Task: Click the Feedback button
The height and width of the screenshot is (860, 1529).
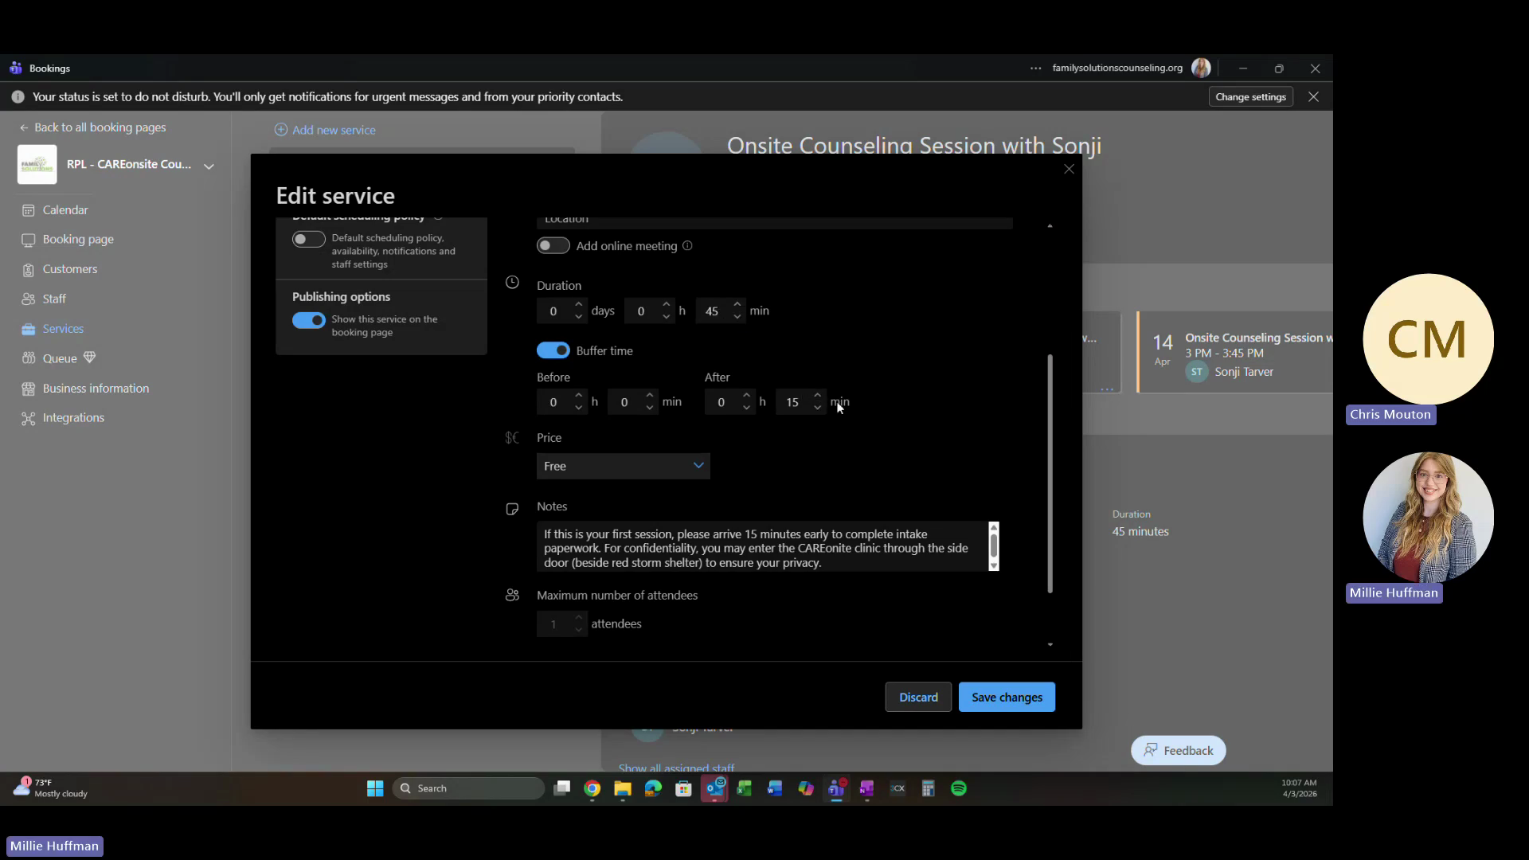Action: pyautogui.click(x=1179, y=750)
